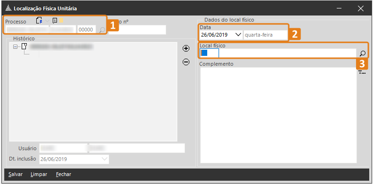Viewport: 373px width, 184px height.
Task: Click the Processo number search magnifier
Action: (x=102, y=30)
